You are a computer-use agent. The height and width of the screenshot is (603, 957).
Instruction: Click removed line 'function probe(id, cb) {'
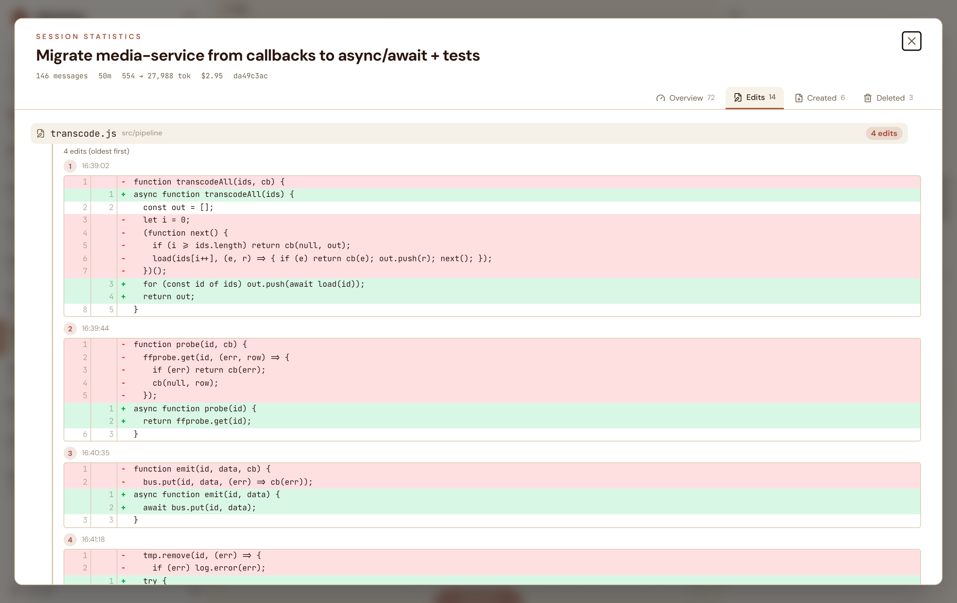pos(492,344)
